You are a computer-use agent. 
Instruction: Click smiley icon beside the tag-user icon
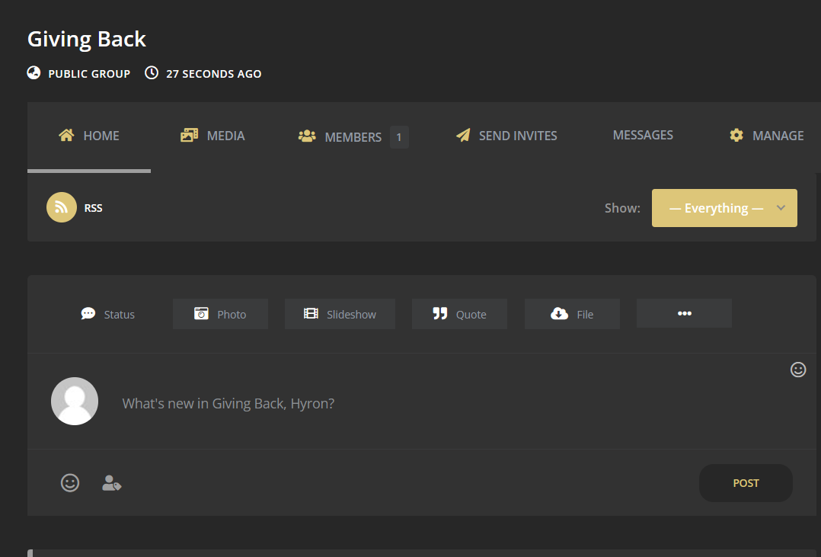point(70,482)
